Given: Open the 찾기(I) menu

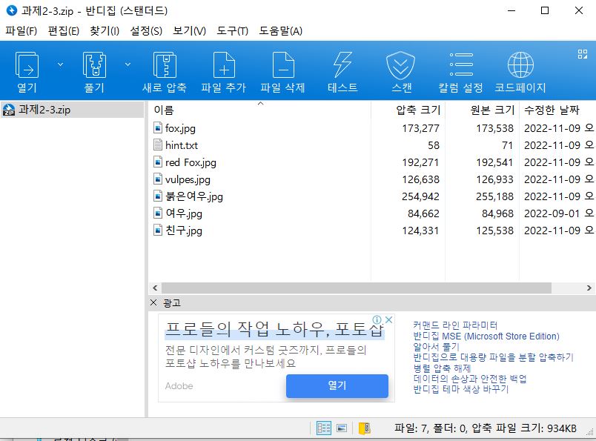Looking at the screenshot, I should coord(105,31).
